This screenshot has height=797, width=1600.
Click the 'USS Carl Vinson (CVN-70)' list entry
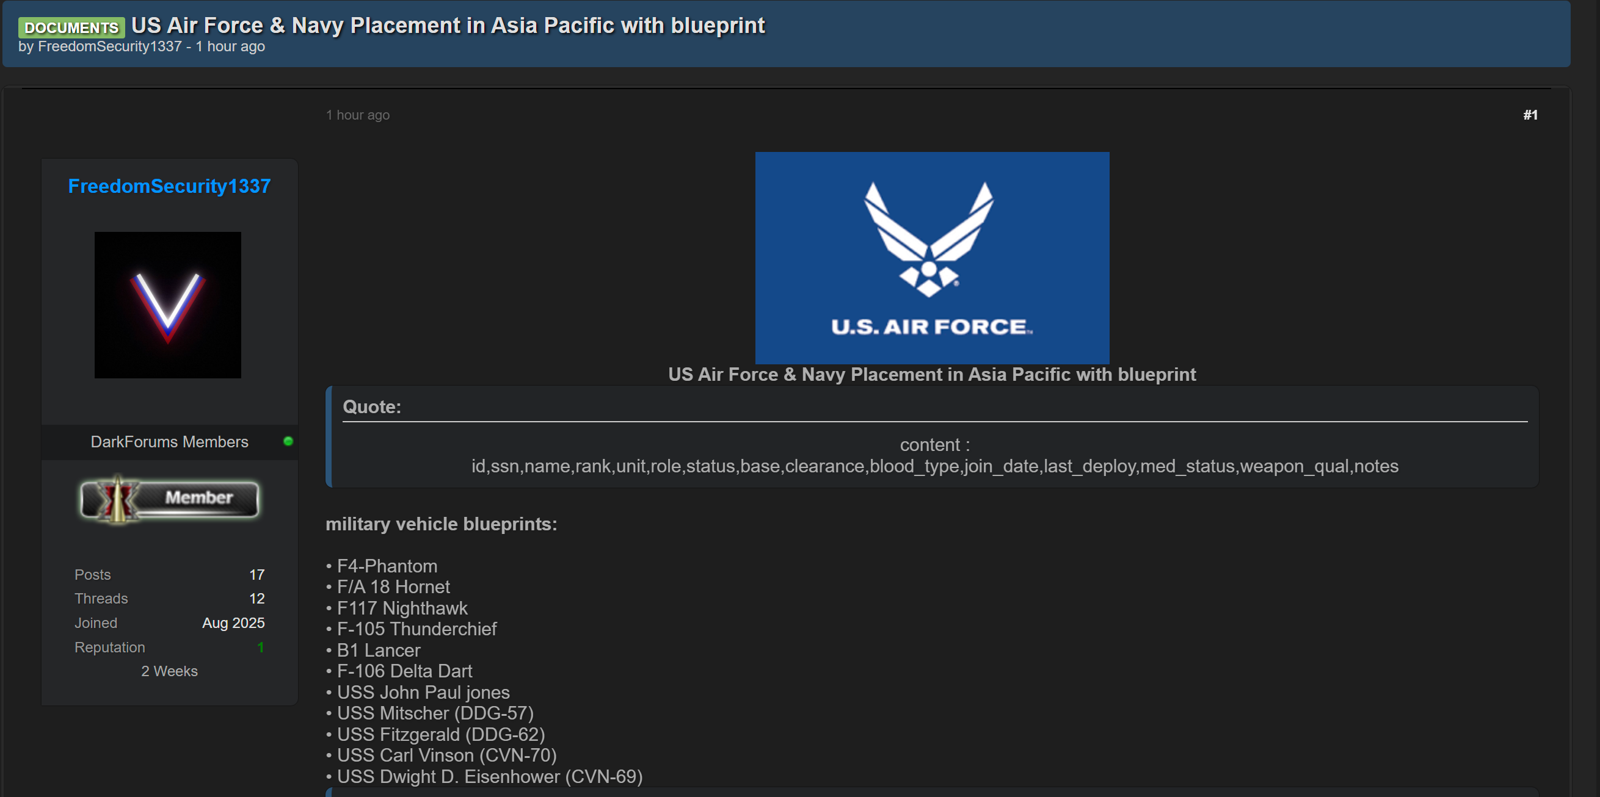[446, 756]
